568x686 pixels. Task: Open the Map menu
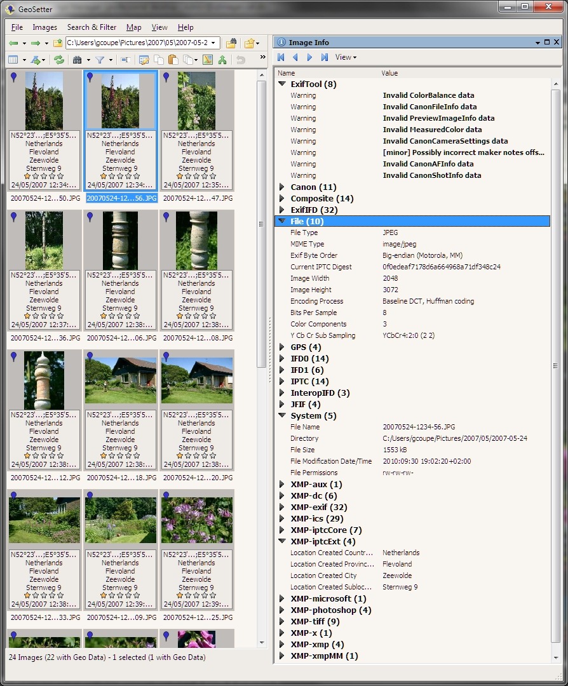coord(133,27)
